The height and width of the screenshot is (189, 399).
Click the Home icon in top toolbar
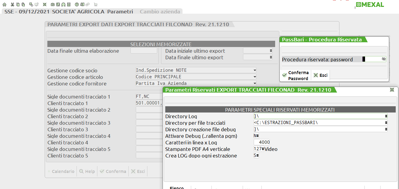[x=4, y=4]
